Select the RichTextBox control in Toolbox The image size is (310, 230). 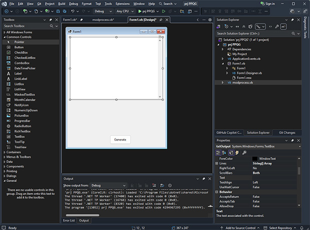pyautogui.click(x=23, y=131)
